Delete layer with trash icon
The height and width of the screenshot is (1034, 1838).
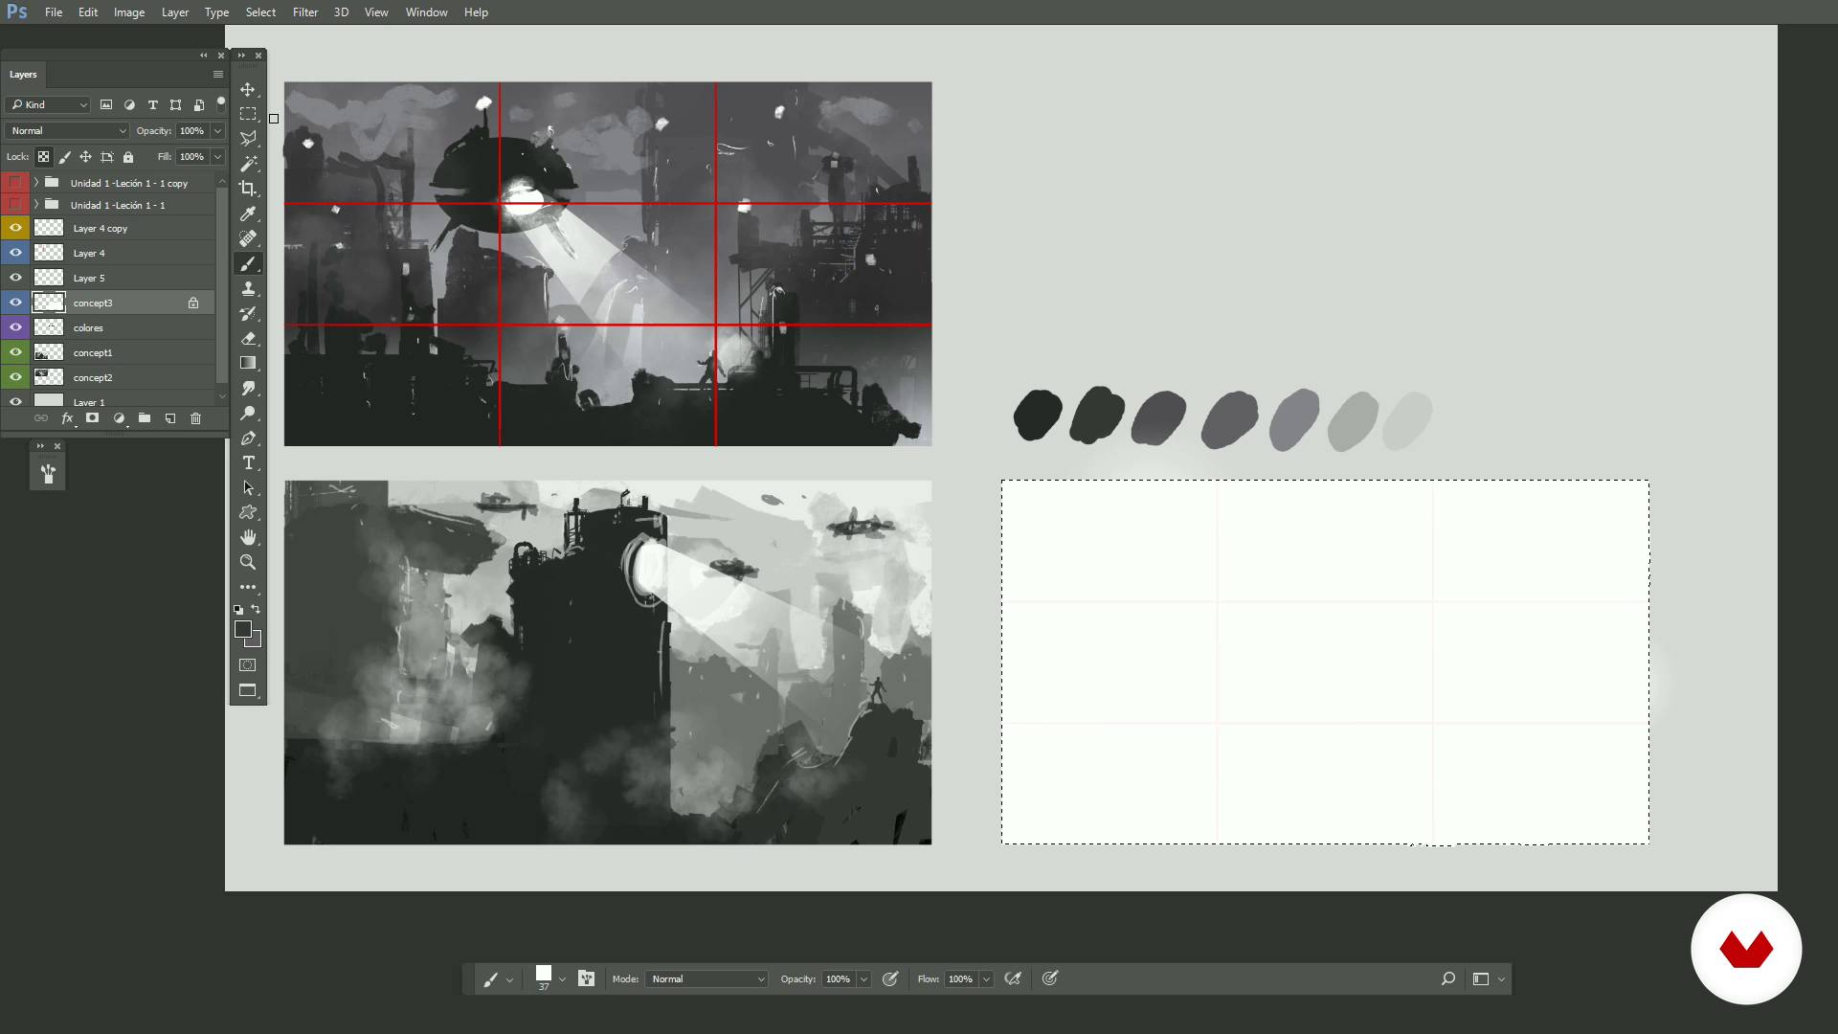[x=195, y=418]
